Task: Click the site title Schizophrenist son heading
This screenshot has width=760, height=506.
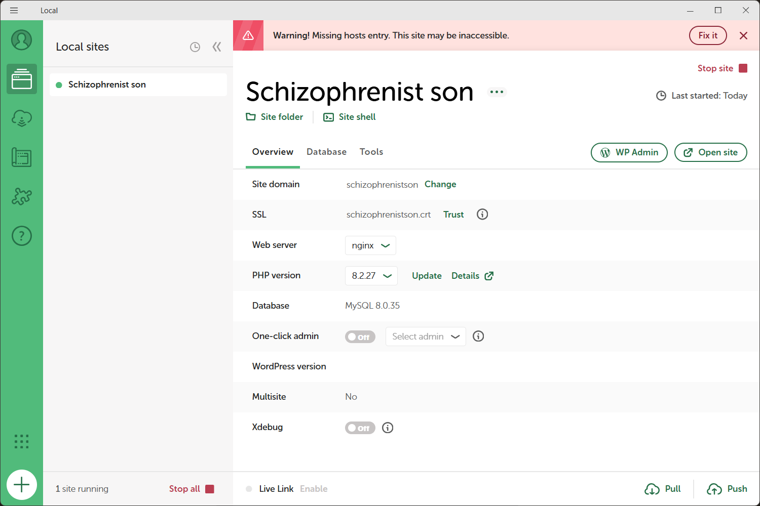Action: (360, 92)
